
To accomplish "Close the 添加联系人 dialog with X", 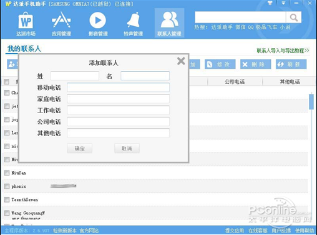I will point(181,61).
